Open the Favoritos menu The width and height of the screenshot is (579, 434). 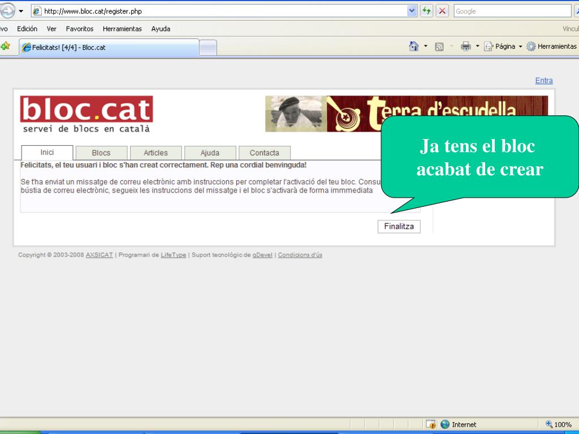(79, 29)
